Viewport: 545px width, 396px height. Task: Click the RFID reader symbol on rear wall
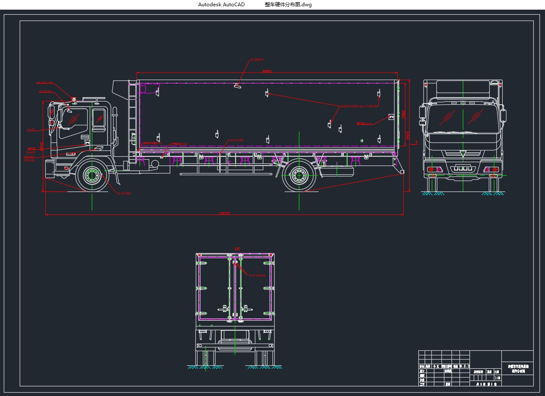(391, 117)
